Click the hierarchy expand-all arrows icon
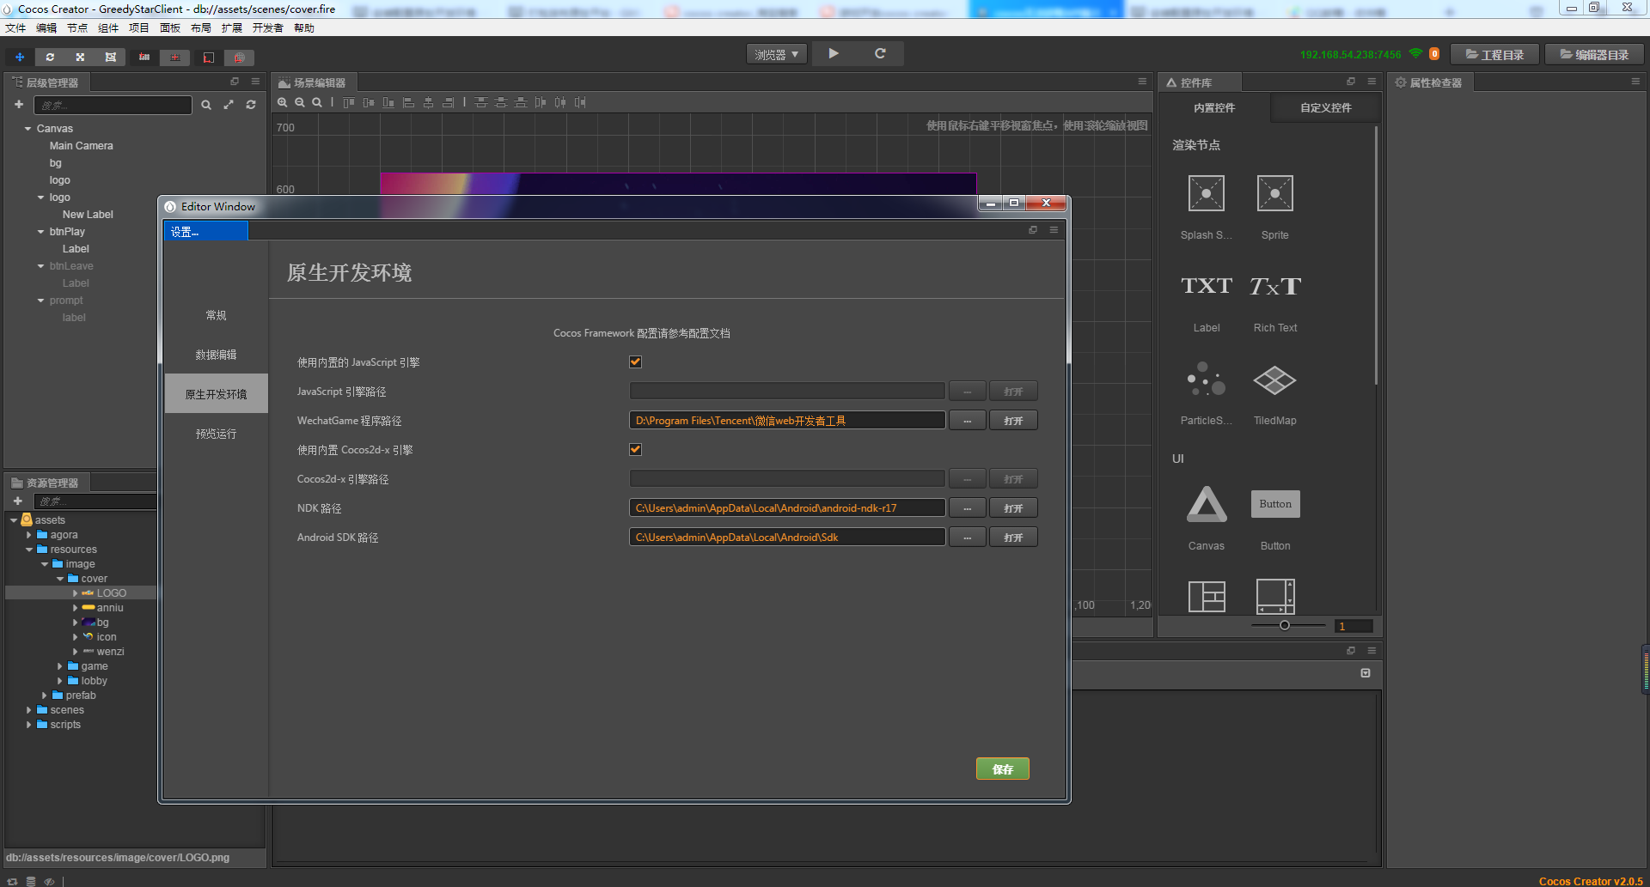 pyautogui.click(x=229, y=105)
